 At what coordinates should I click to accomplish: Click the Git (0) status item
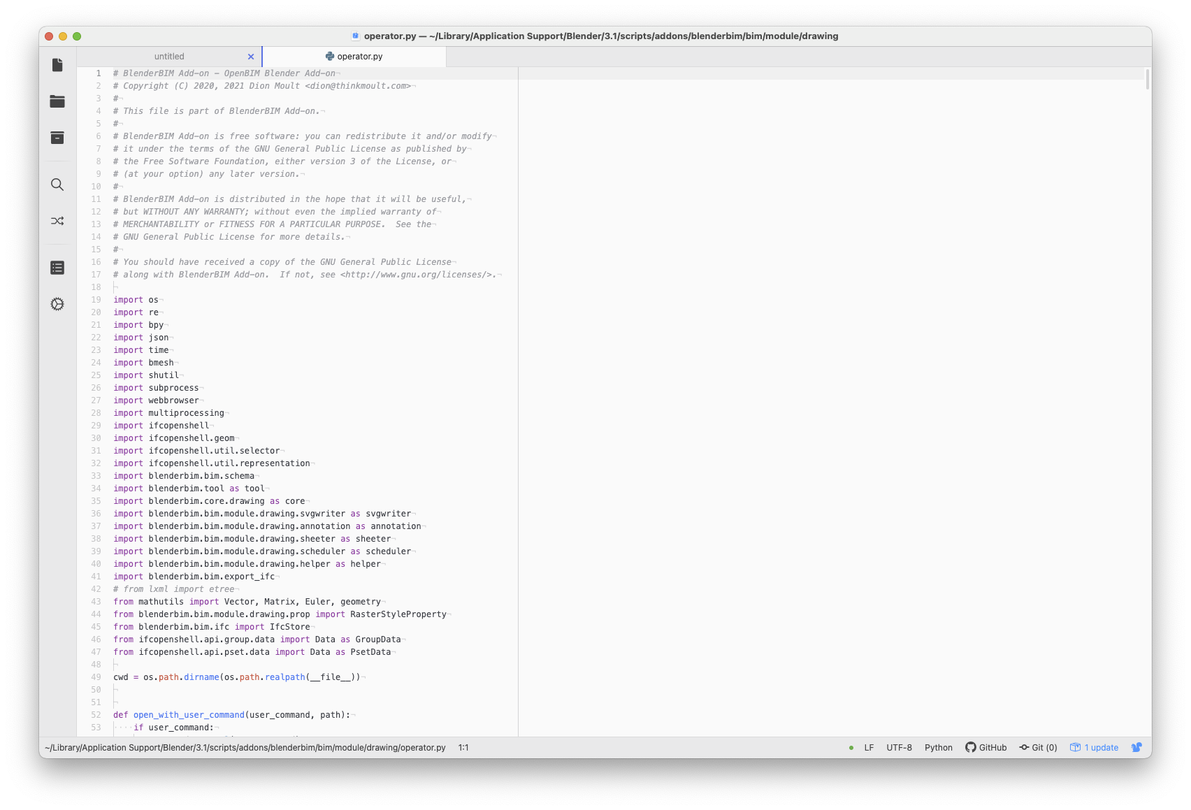1039,747
